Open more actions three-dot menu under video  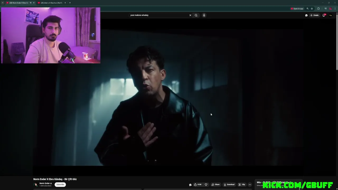point(250,185)
